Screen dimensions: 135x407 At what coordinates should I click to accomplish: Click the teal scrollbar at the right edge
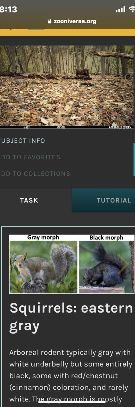click(x=134, y=159)
